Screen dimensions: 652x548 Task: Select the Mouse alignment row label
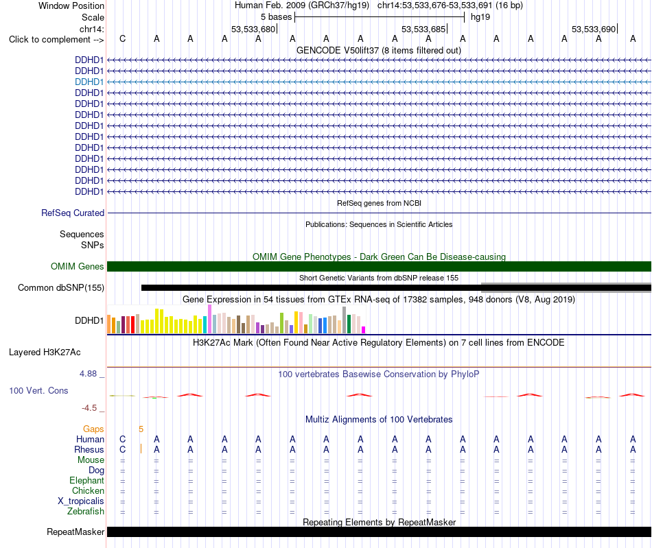91,460
